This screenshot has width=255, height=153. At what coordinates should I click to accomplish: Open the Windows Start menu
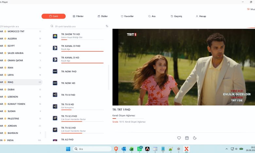[x=68, y=149]
